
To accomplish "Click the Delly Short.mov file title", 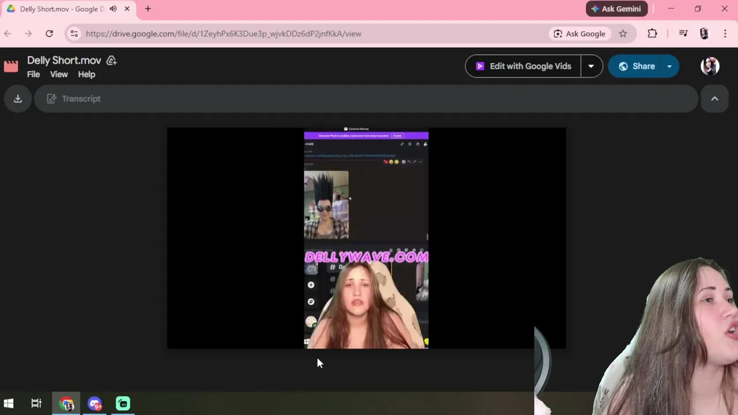I will (x=64, y=61).
